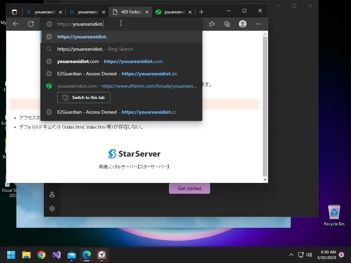The image size is (351, 263).
Task: Switch to Microsoft Edge on the taskbar
Action: (87, 255)
